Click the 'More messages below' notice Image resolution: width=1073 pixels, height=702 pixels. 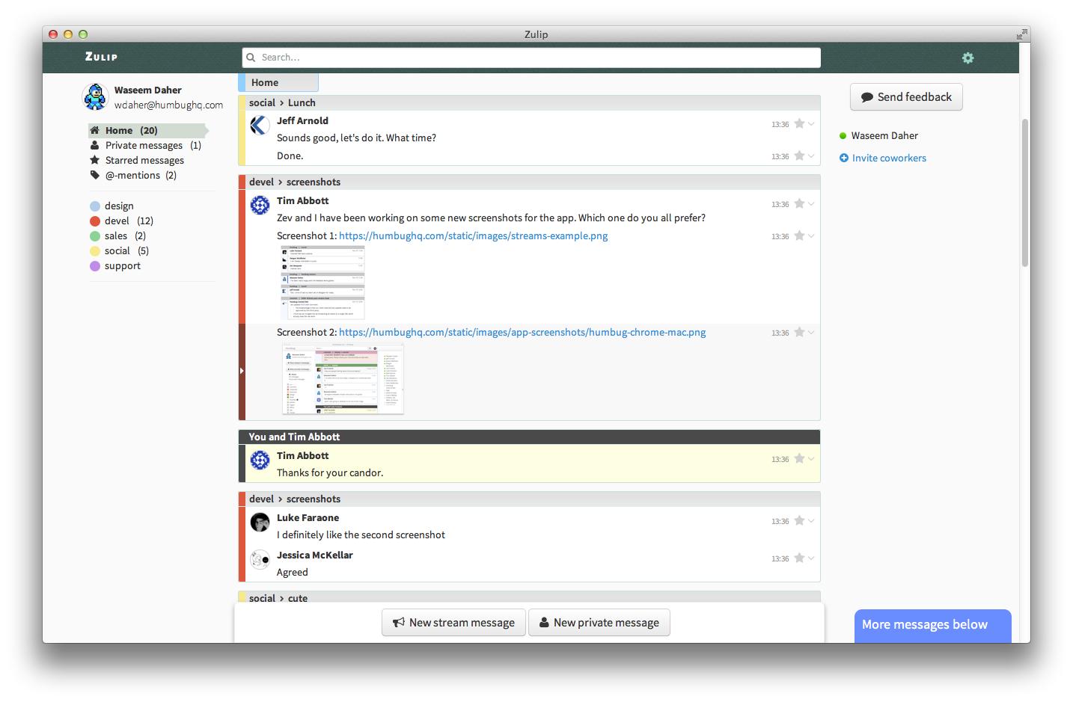coord(932,626)
